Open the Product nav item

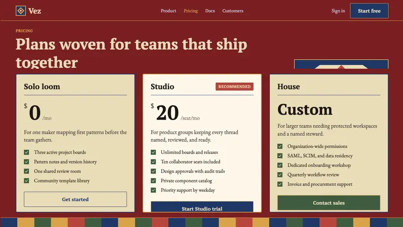coord(168,11)
